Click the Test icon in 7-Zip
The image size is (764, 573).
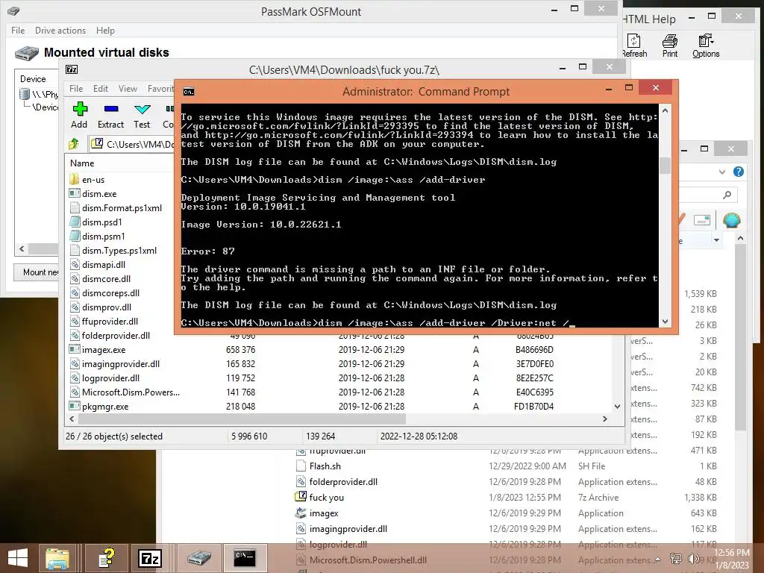click(142, 109)
